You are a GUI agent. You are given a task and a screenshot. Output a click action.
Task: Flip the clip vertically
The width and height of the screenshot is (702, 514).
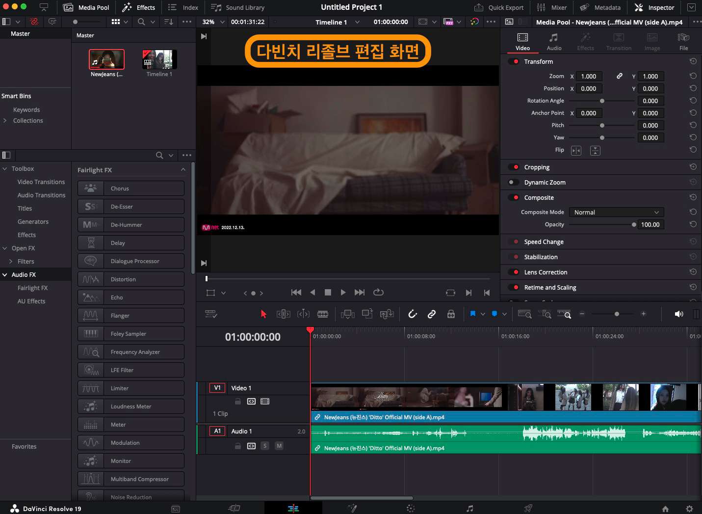(595, 150)
